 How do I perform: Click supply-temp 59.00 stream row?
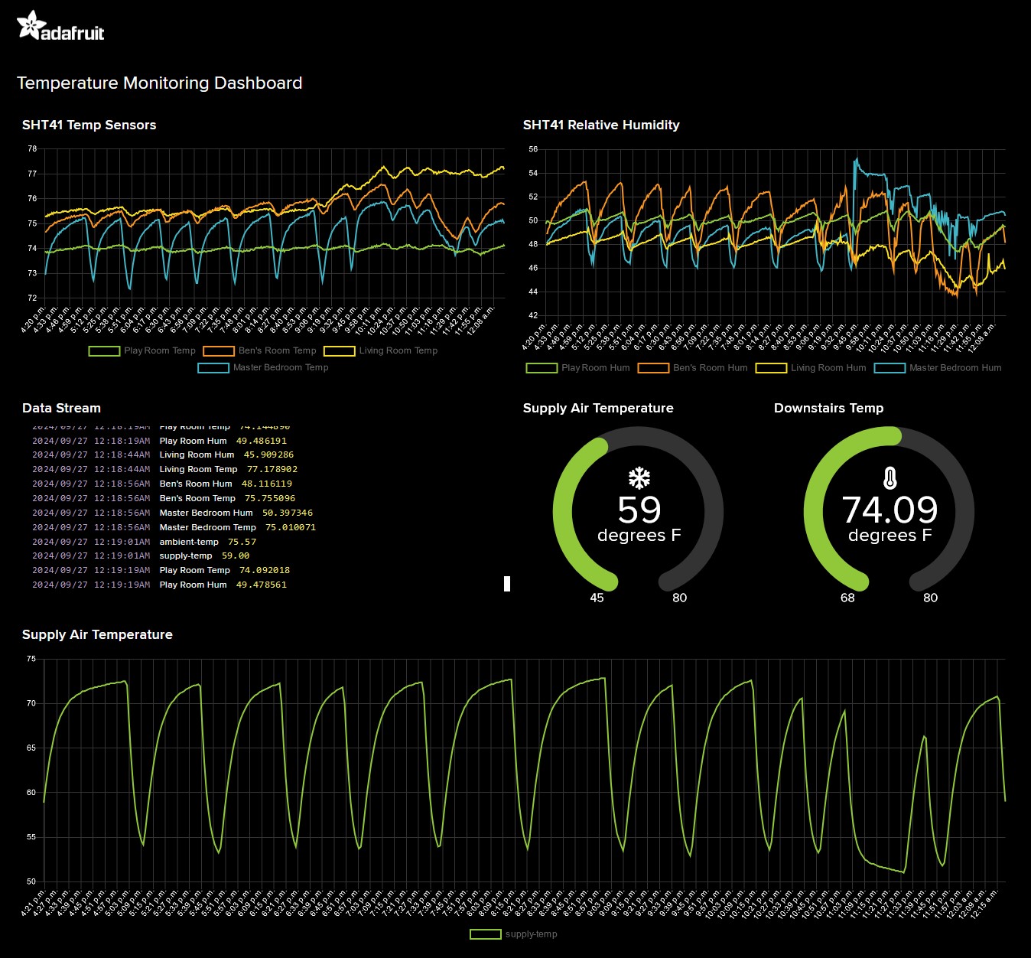141,556
